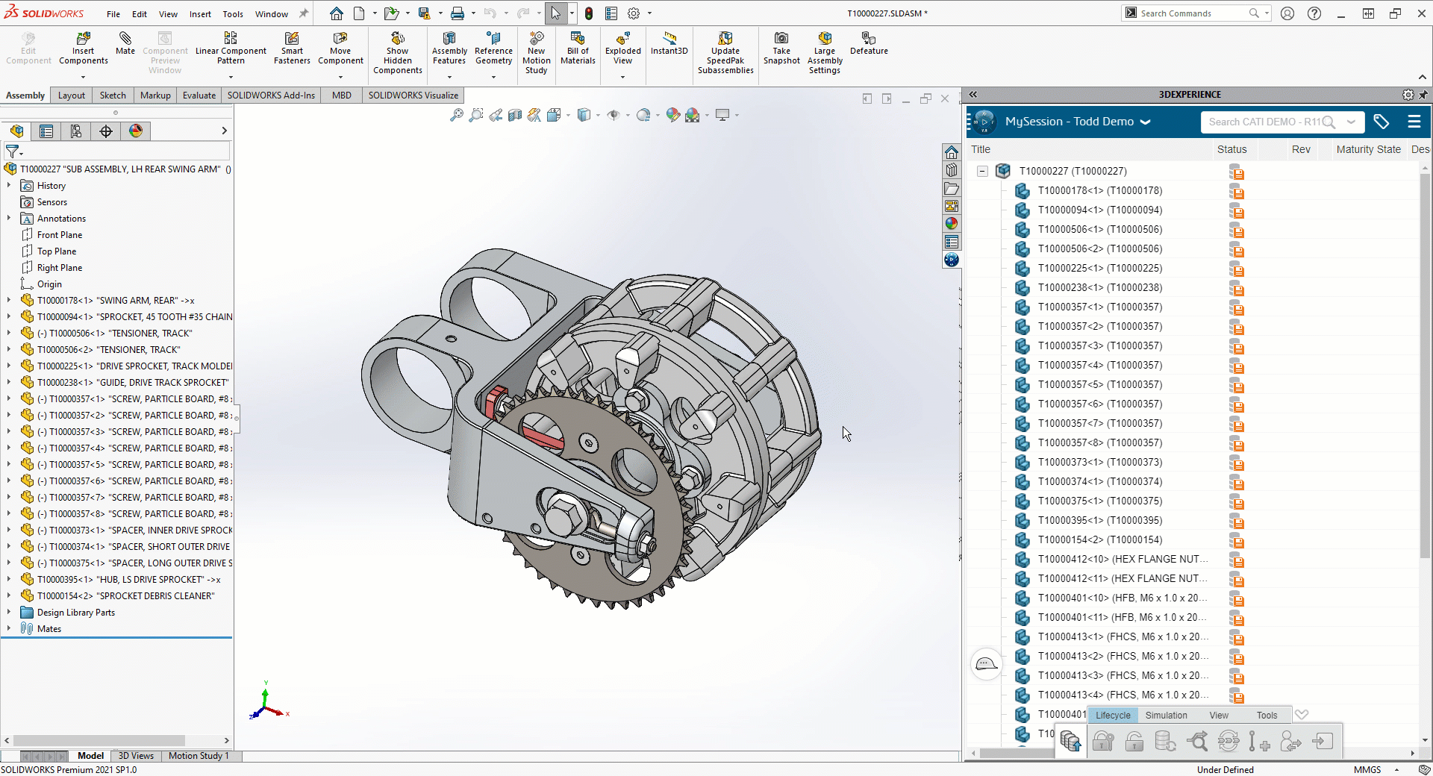Image resolution: width=1433 pixels, height=776 pixels.
Task: Click the Maturity State column header
Action: (1368, 149)
